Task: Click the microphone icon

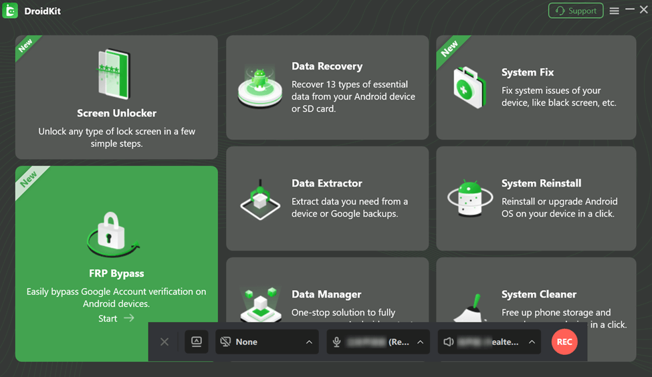Action: click(x=336, y=342)
